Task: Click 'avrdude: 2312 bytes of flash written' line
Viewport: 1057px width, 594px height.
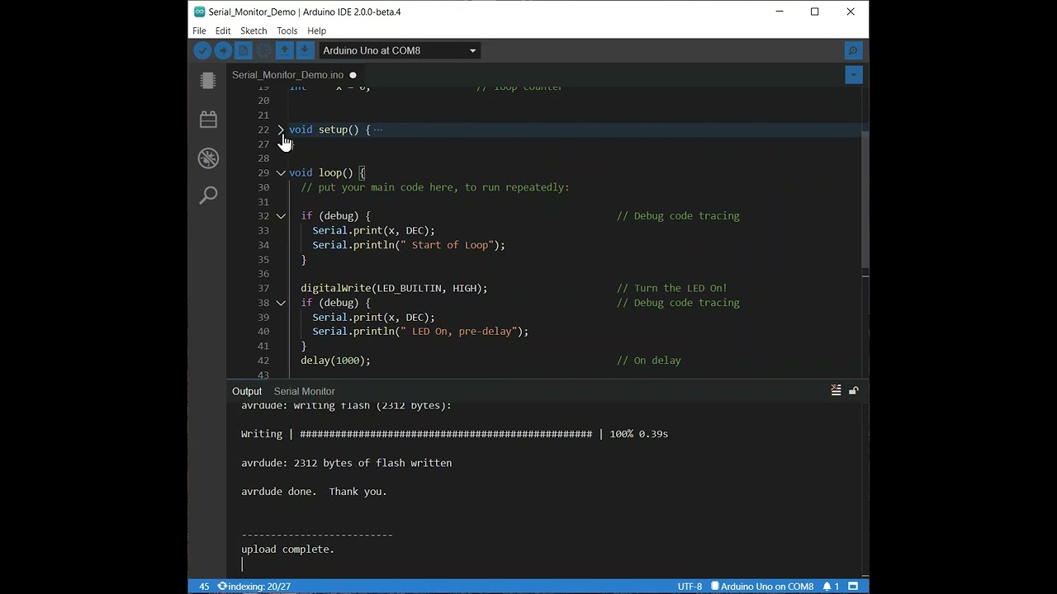Action: (x=347, y=463)
